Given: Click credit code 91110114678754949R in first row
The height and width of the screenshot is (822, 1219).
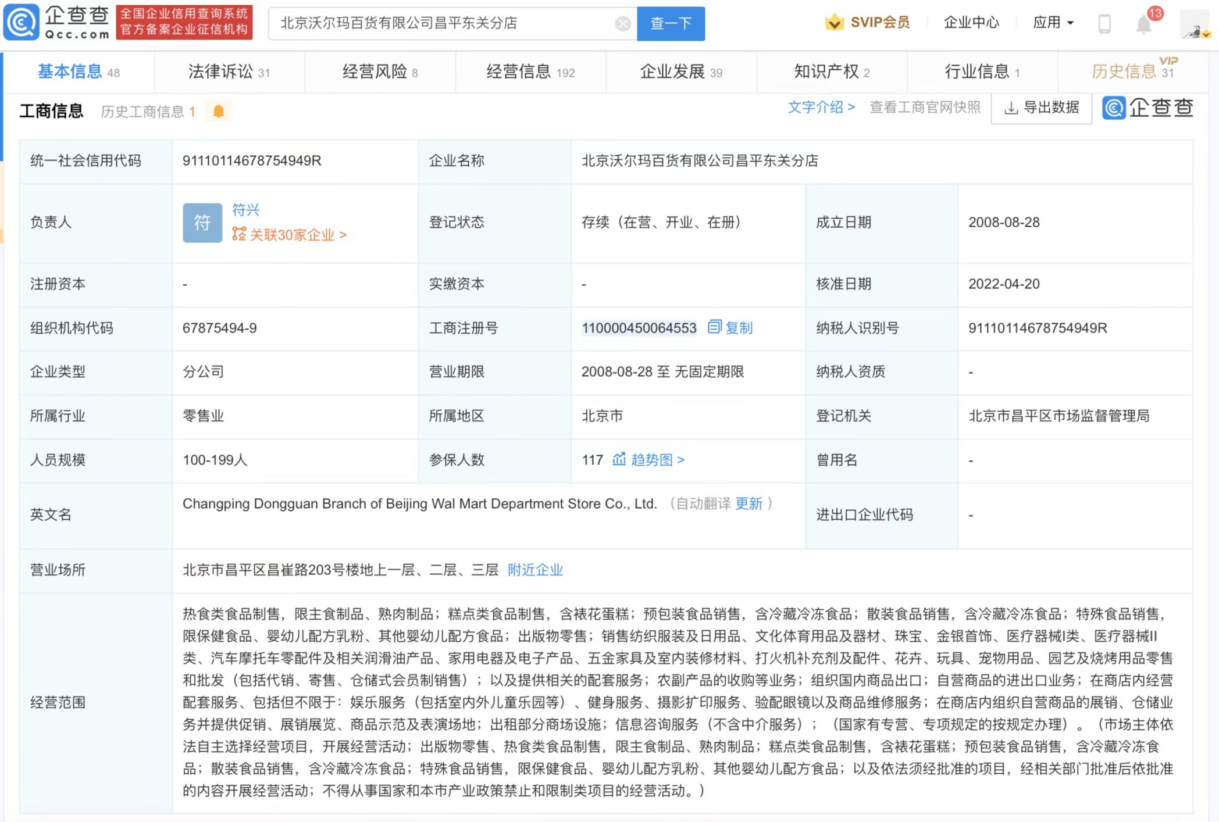Looking at the screenshot, I should tap(252, 161).
